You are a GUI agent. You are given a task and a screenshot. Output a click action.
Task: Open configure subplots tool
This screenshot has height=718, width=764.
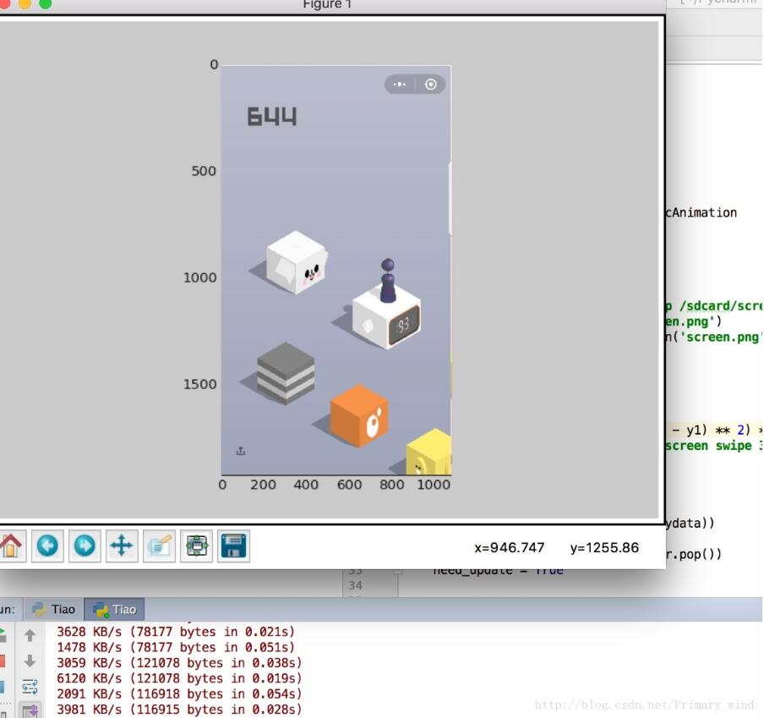(196, 545)
